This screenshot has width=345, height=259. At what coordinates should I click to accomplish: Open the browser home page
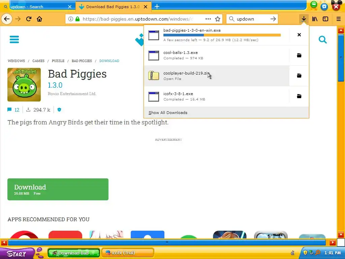[39, 19]
